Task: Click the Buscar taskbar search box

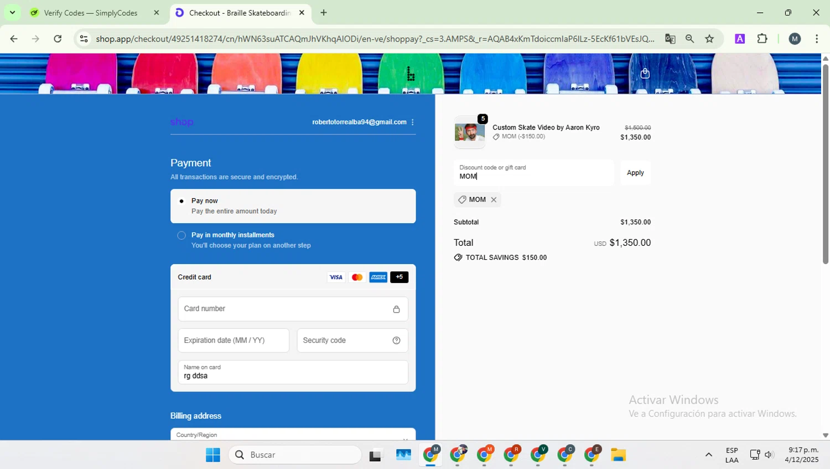Action: (295, 455)
